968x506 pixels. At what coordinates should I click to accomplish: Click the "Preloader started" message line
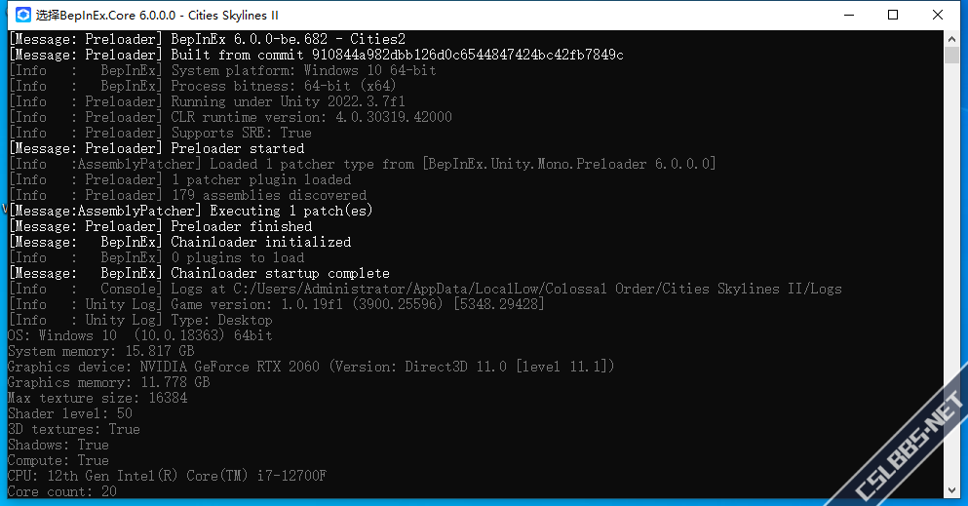click(x=237, y=148)
